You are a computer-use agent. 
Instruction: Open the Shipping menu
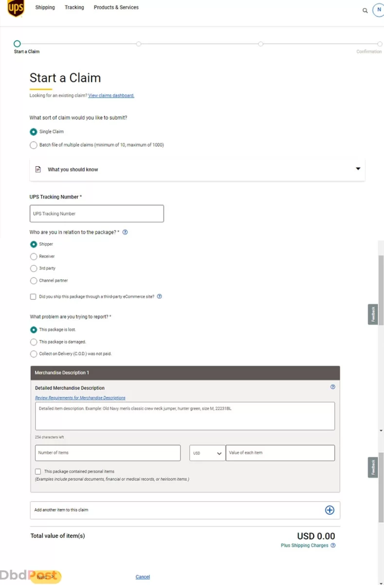[x=45, y=7]
